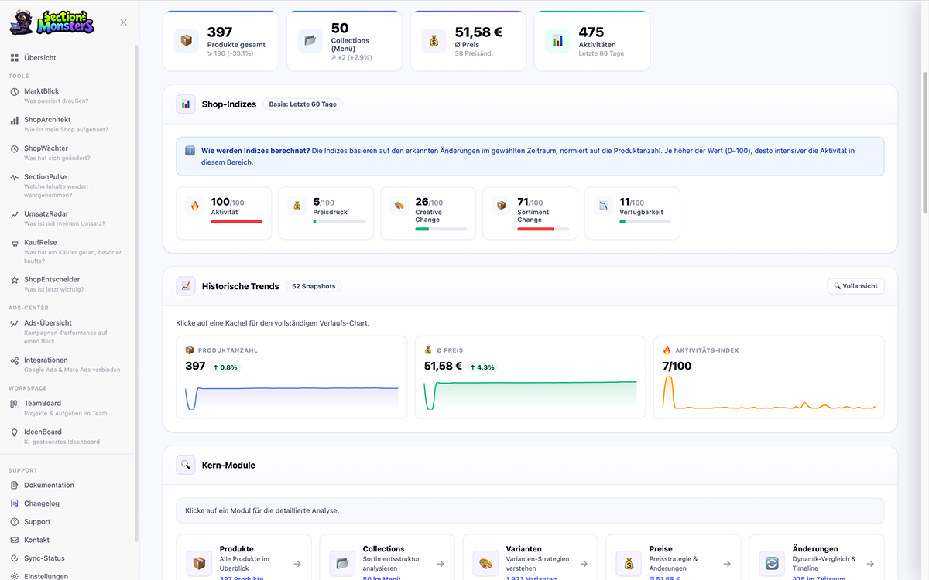Image resolution: width=929 pixels, height=580 pixels.
Task: Click the ShopEntscheider star icon
Action: point(15,280)
